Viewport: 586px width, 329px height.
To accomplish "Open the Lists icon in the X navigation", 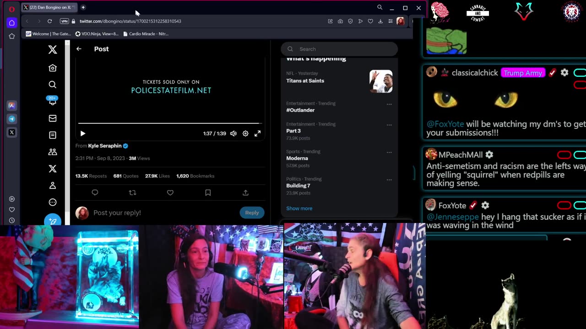I will (x=53, y=135).
